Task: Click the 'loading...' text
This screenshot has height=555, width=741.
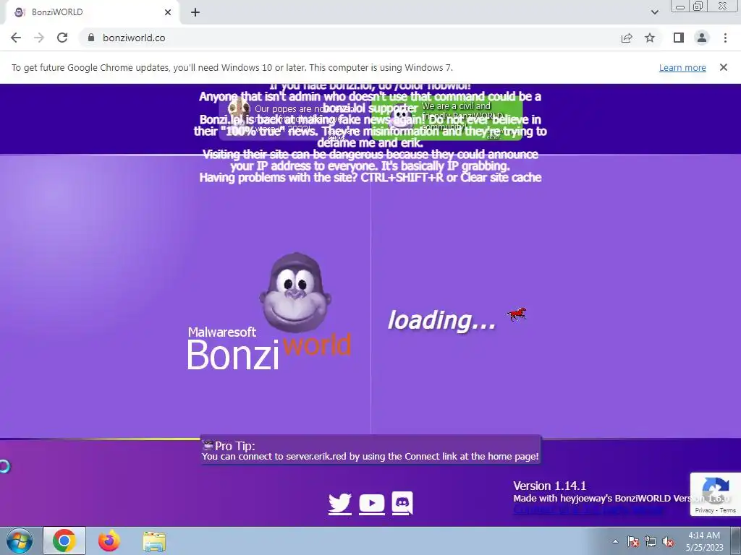Action: pyautogui.click(x=441, y=320)
